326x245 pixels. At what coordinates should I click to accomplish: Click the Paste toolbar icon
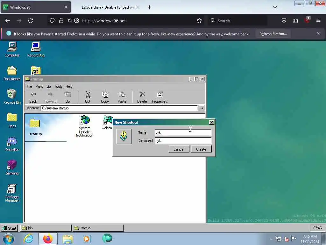coord(122,97)
